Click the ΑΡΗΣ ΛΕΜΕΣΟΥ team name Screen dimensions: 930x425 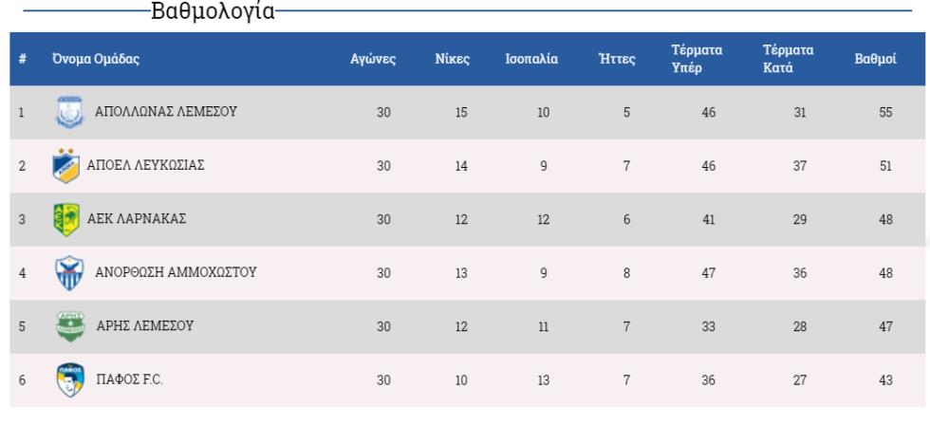pyautogui.click(x=144, y=325)
